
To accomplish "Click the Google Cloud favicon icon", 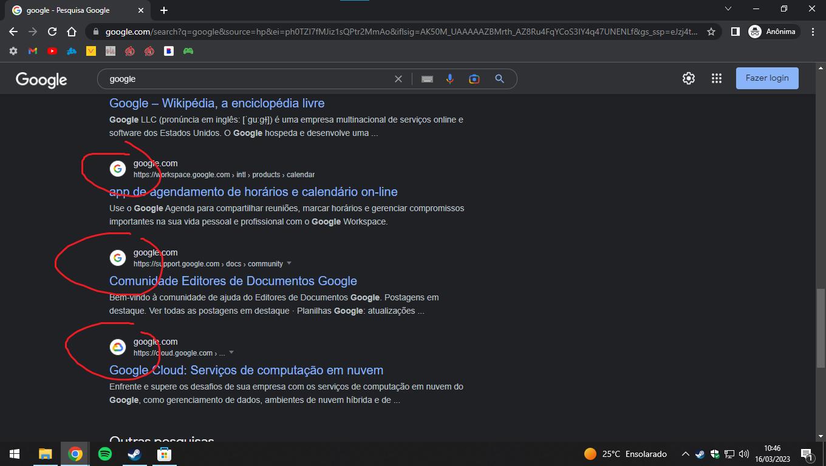I will (118, 347).
